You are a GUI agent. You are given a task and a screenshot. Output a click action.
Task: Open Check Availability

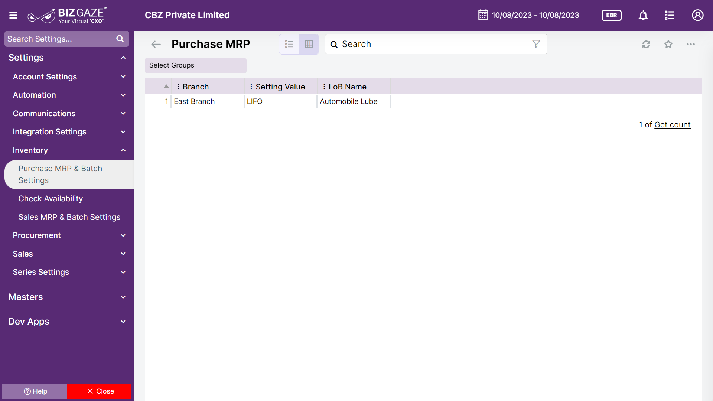pyautogui.click(x=51, y=199)
